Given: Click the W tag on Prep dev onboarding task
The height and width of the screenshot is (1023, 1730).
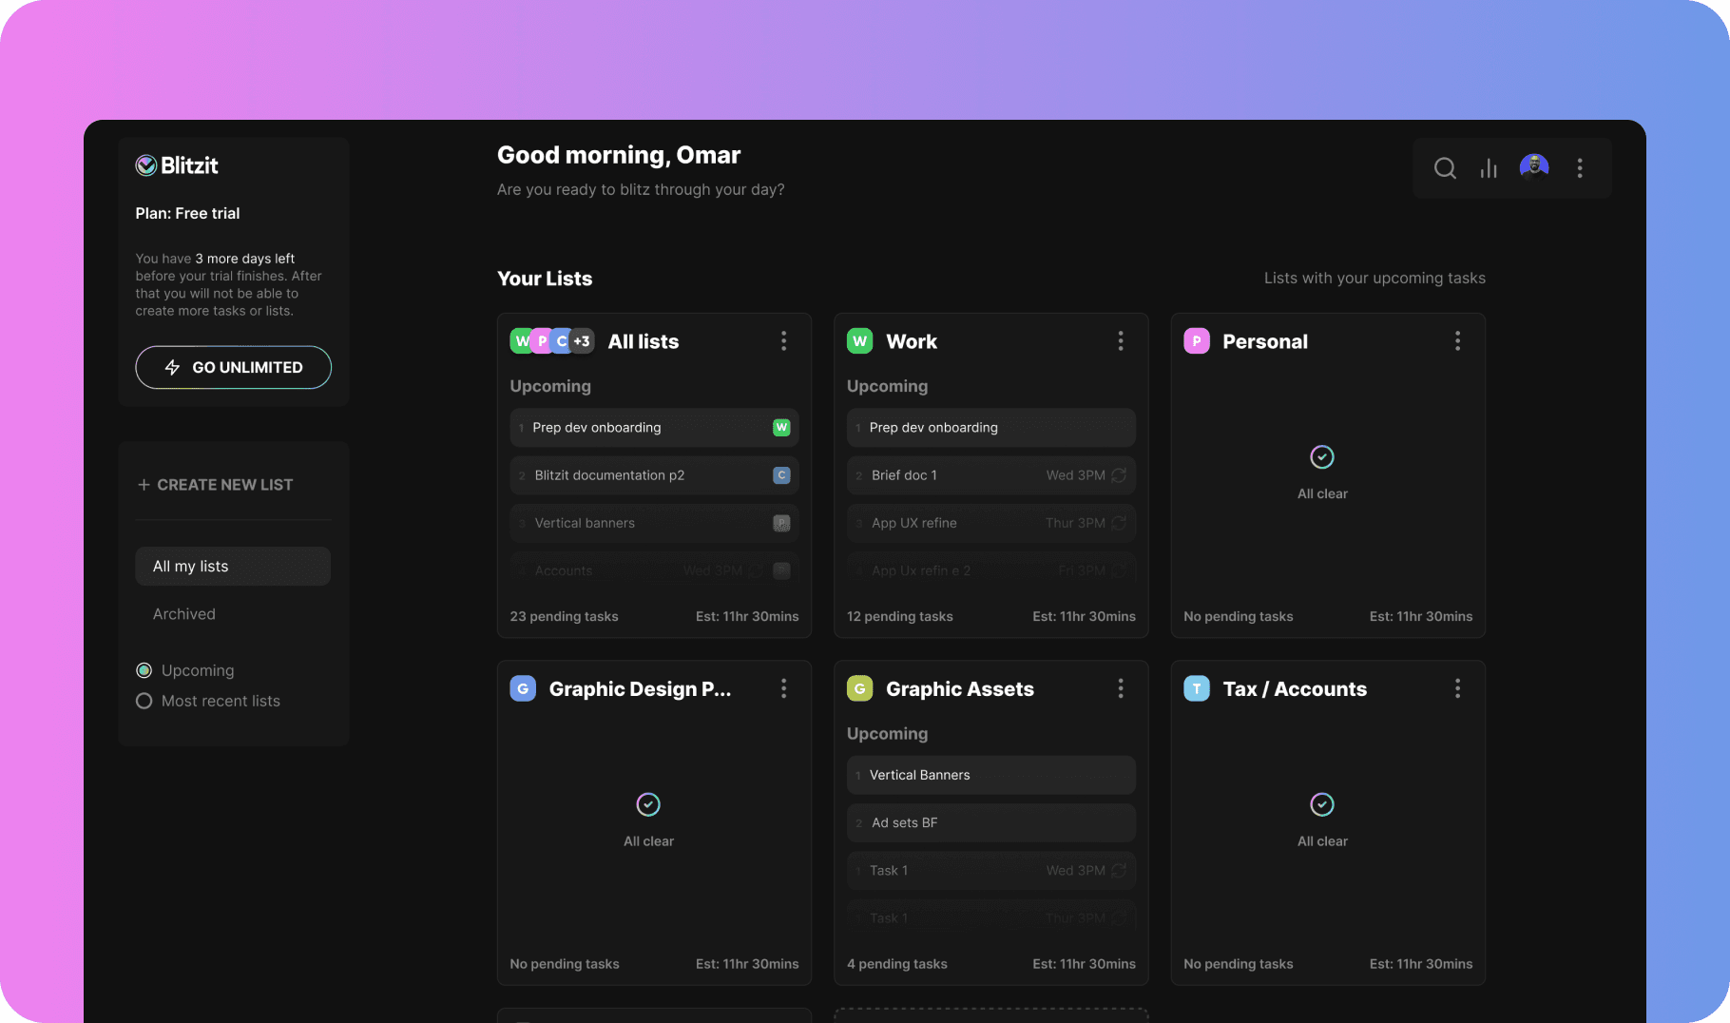Looking at the screenshot, I should click(781, 428).
